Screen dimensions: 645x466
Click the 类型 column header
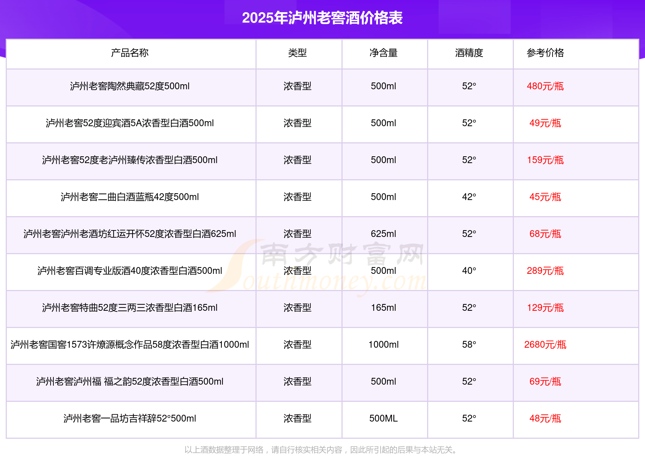(297, 53)
